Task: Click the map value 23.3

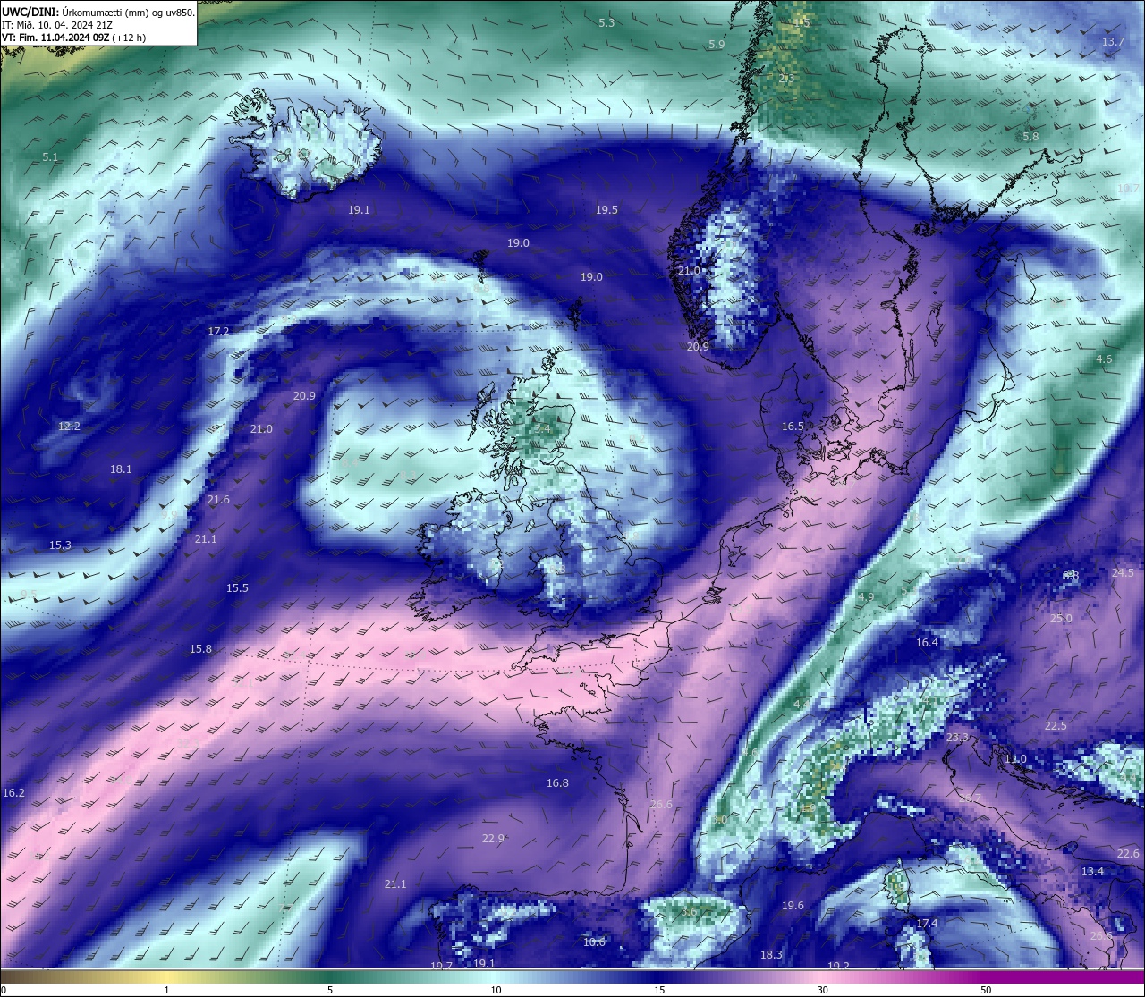Action: pos(957,737)
